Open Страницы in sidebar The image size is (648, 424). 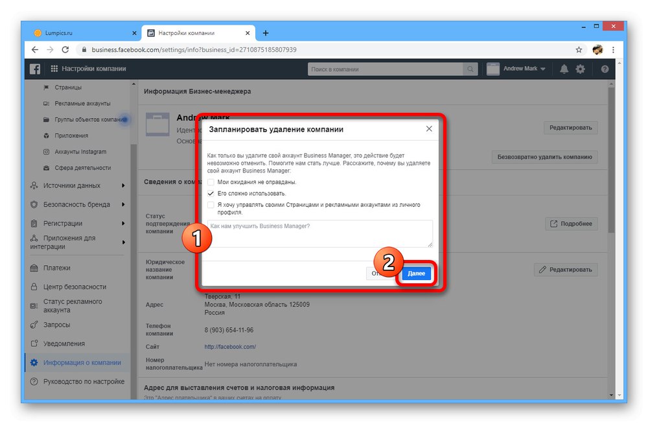click(x=68, y=88)
